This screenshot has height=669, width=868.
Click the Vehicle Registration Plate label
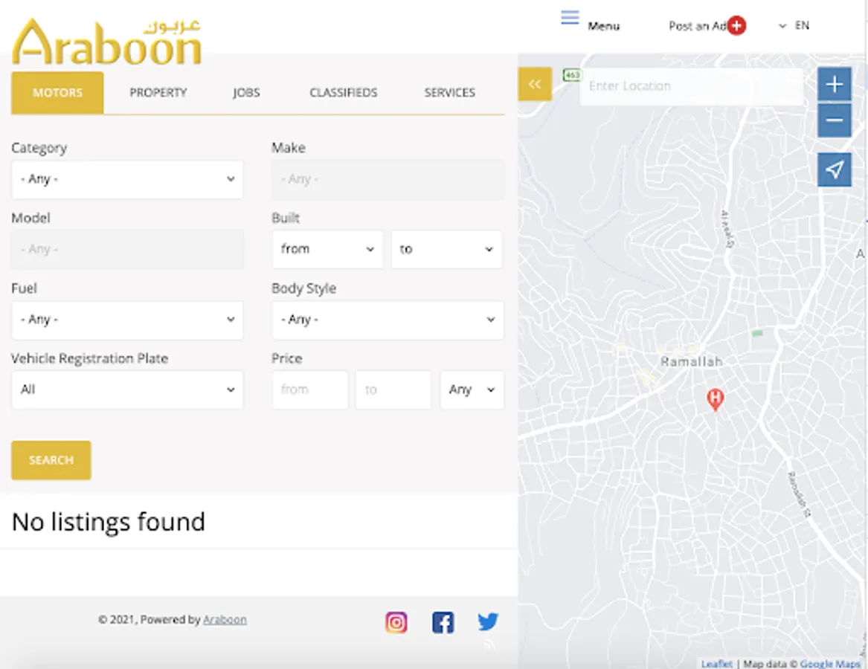pyautogui.click(x=90, y=358)
